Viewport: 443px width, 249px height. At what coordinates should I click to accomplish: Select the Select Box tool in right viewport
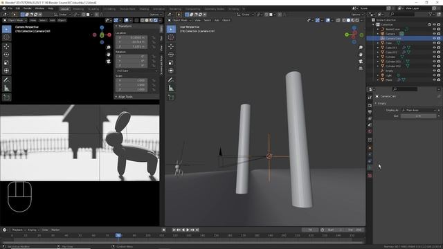[x=171, y=29]
